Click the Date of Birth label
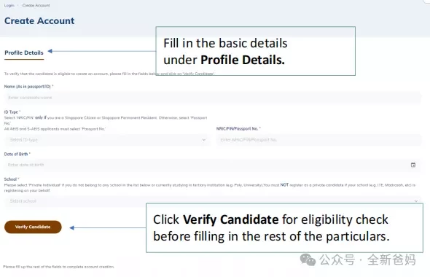The width and height of the screenshot is (430, 277). click(x=17, y=154)
